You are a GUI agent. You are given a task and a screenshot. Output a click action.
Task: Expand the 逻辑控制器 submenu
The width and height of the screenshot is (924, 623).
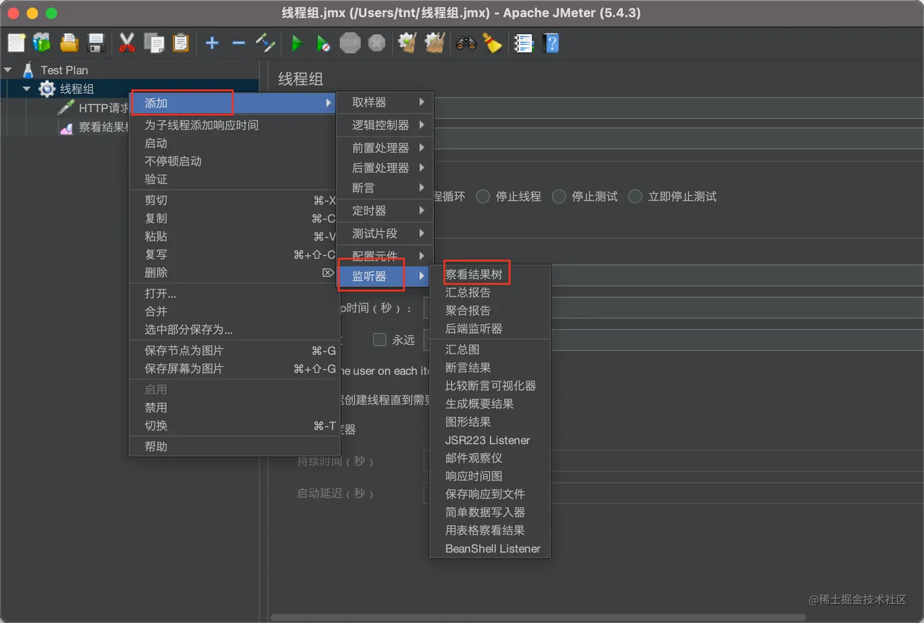tap(385, 125)
